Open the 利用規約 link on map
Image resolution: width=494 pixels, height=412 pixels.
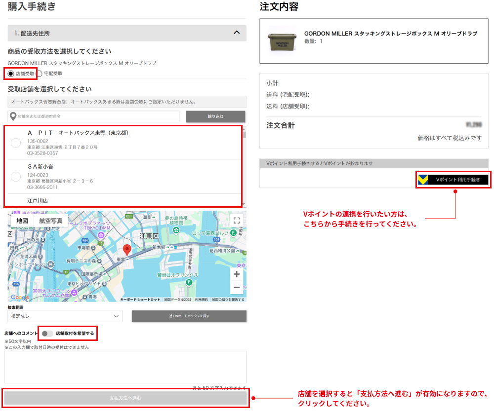(202, 300)
